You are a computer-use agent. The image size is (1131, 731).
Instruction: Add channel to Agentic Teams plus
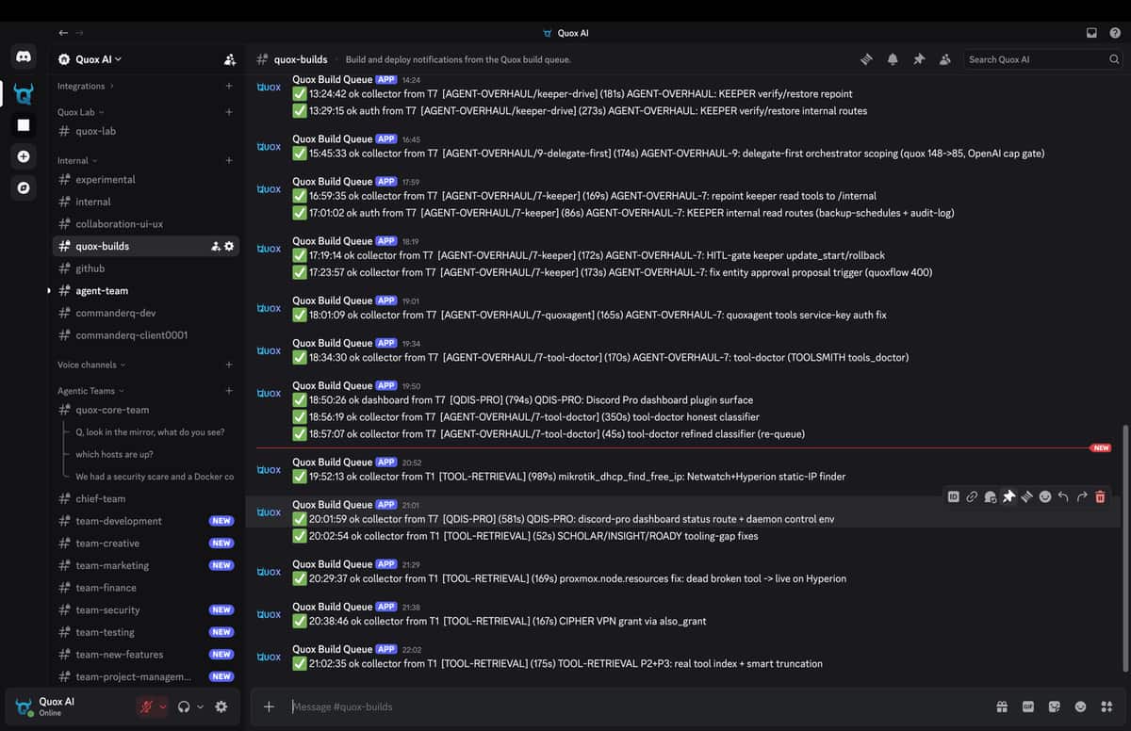[x=229, y=391]
